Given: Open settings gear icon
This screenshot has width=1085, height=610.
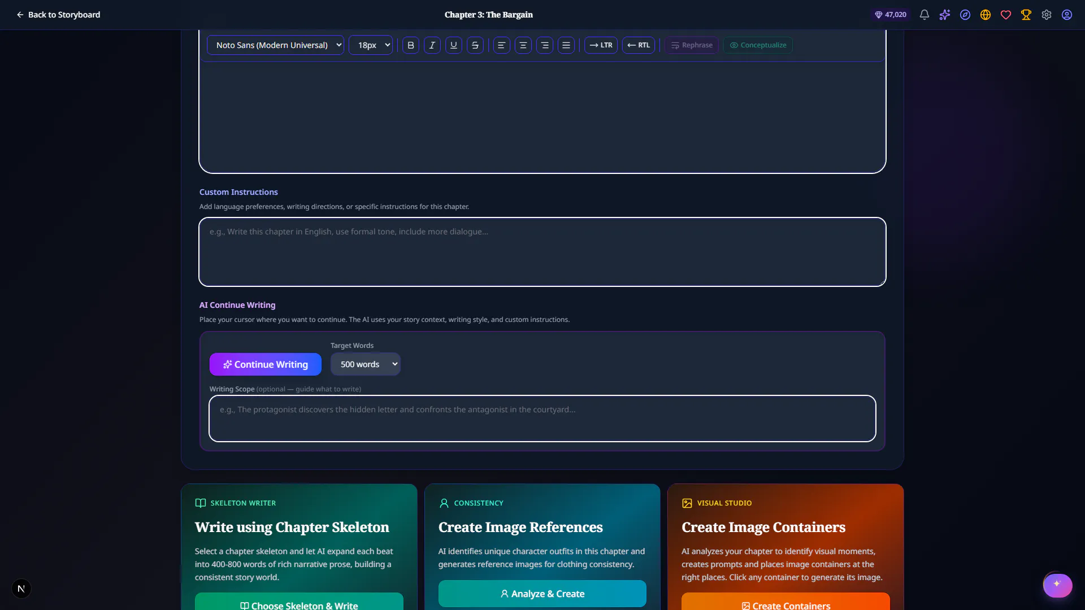Looking at the screenshot, I should (x=1047, y=15).
